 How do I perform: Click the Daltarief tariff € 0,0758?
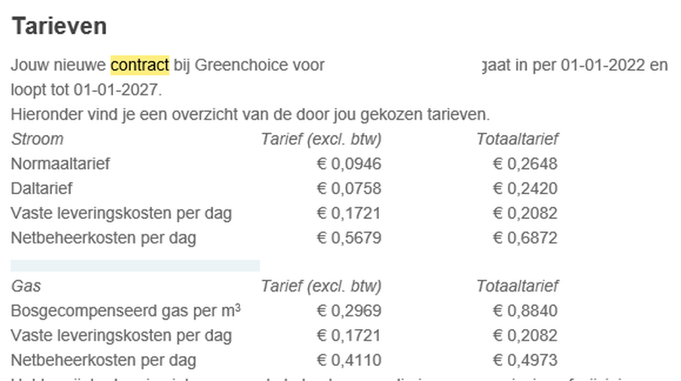click(x=349, y=189)
